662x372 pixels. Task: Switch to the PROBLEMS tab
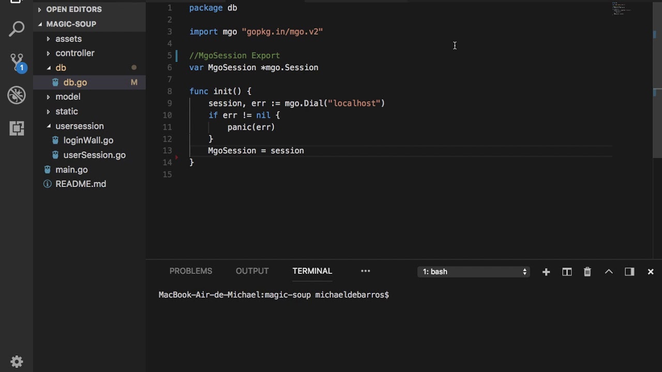191,271
